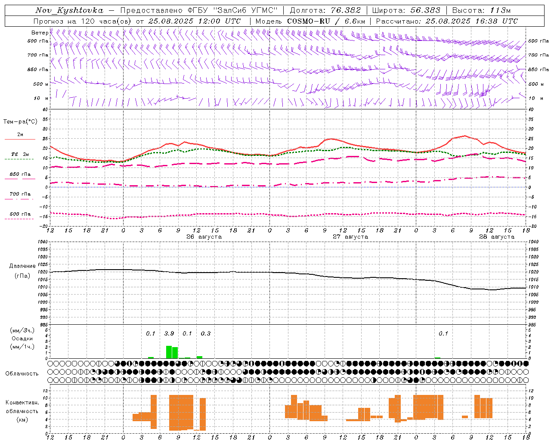Click the '28 августа' date label
The height and width of the screenshot is (441, 551).
497,237
